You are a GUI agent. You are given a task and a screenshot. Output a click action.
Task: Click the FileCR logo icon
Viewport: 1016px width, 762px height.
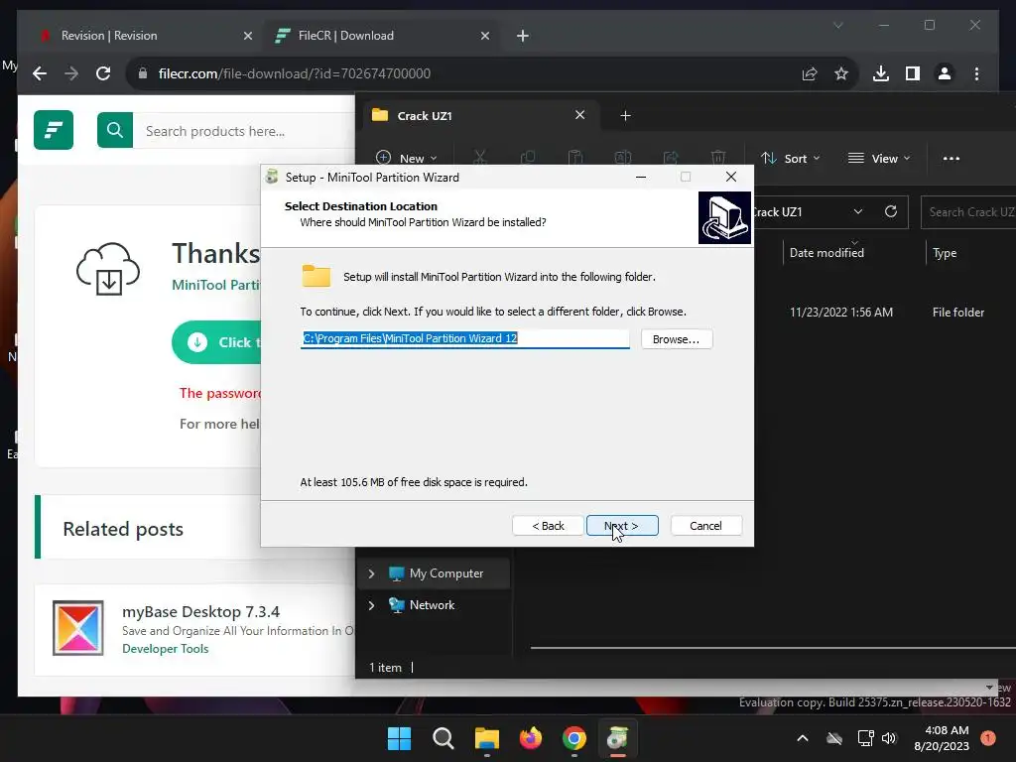pyautogui.click(x=54, y=130)
